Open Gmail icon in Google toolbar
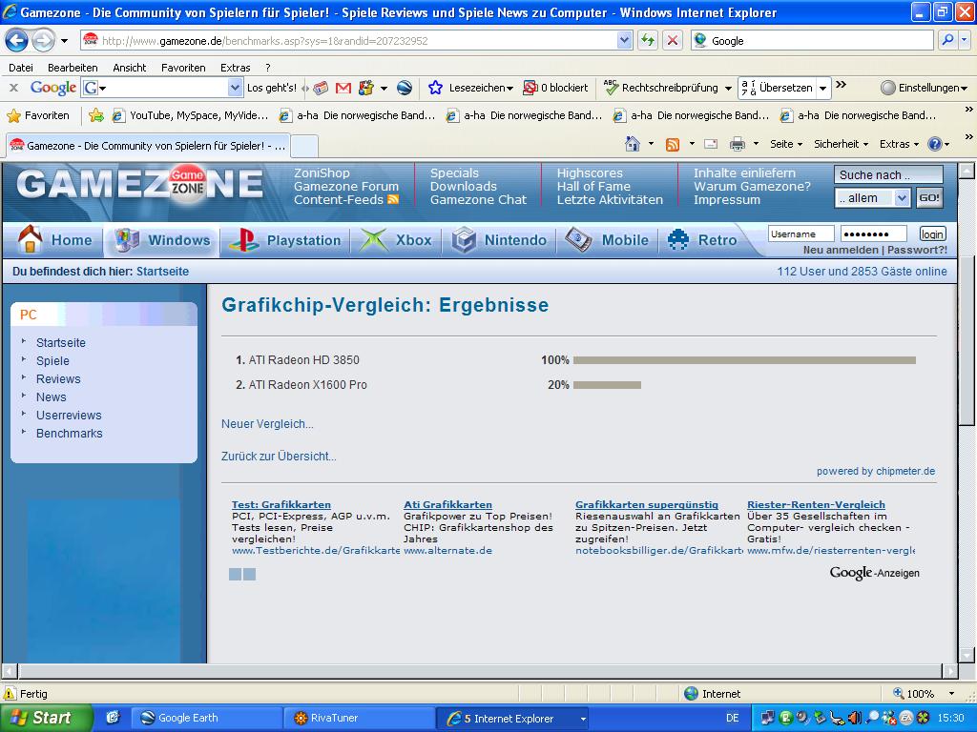Viewport: 977px width, 732px height. click(x=343, y=89)
